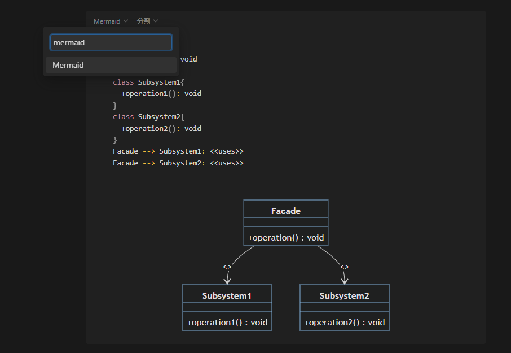Click the <<uses>> arrow pointing to Subsystem1
Viewport: 511px width, 353px height.
[x=227, y=266]
